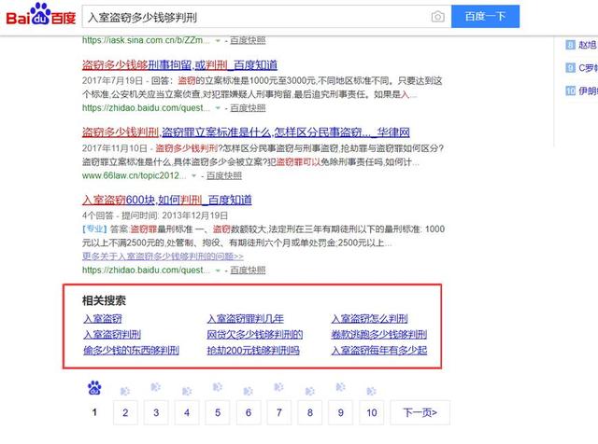Screen dimensions: 598x444
Task: Click the 百度一下 search button
Action: [485, 17]
